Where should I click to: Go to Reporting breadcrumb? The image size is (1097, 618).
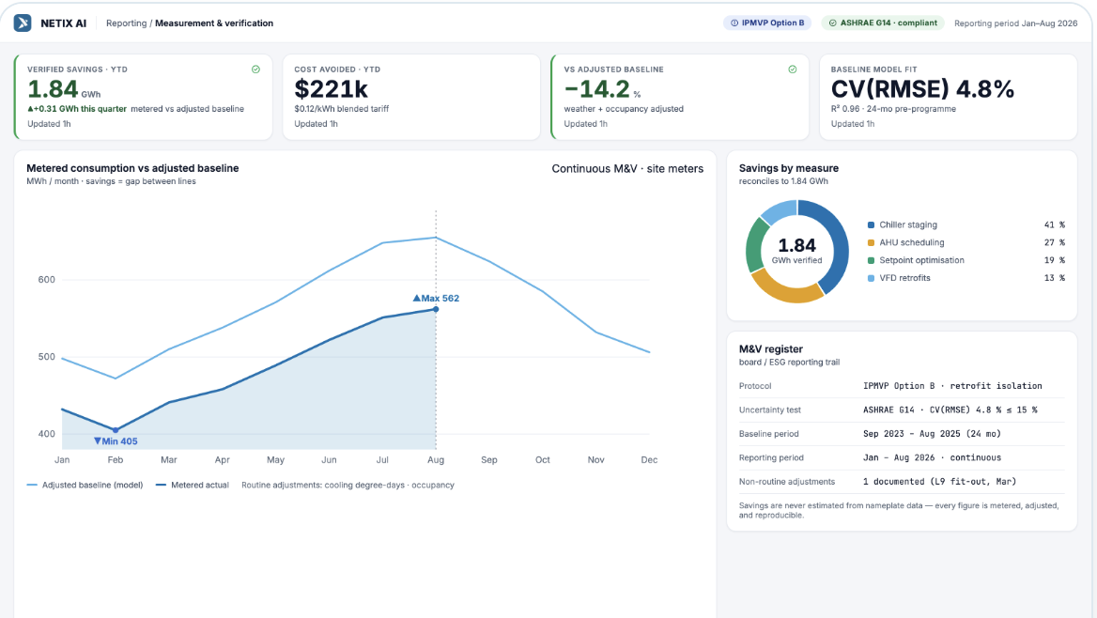(127, 23)
